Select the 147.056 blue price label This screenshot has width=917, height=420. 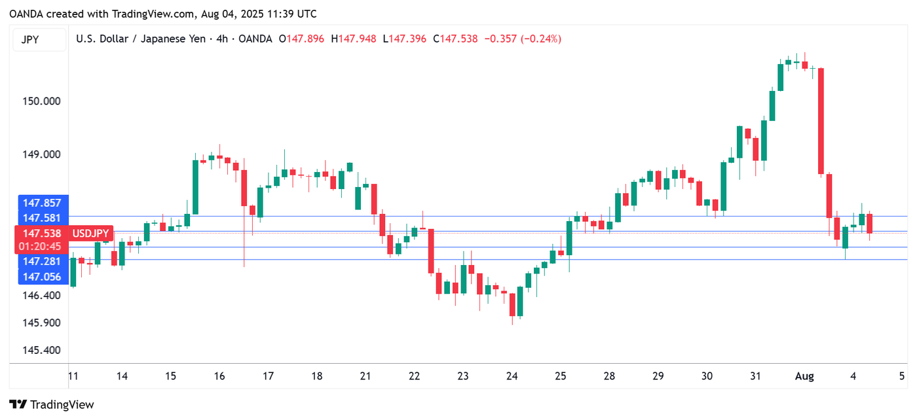tap(41, 277)
